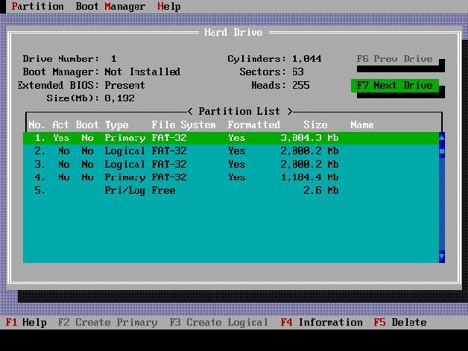The height and width of the screenshot is (351, 468).
Task: Select partition 3 Logical FAT-32 row
Action: [231, 164]
